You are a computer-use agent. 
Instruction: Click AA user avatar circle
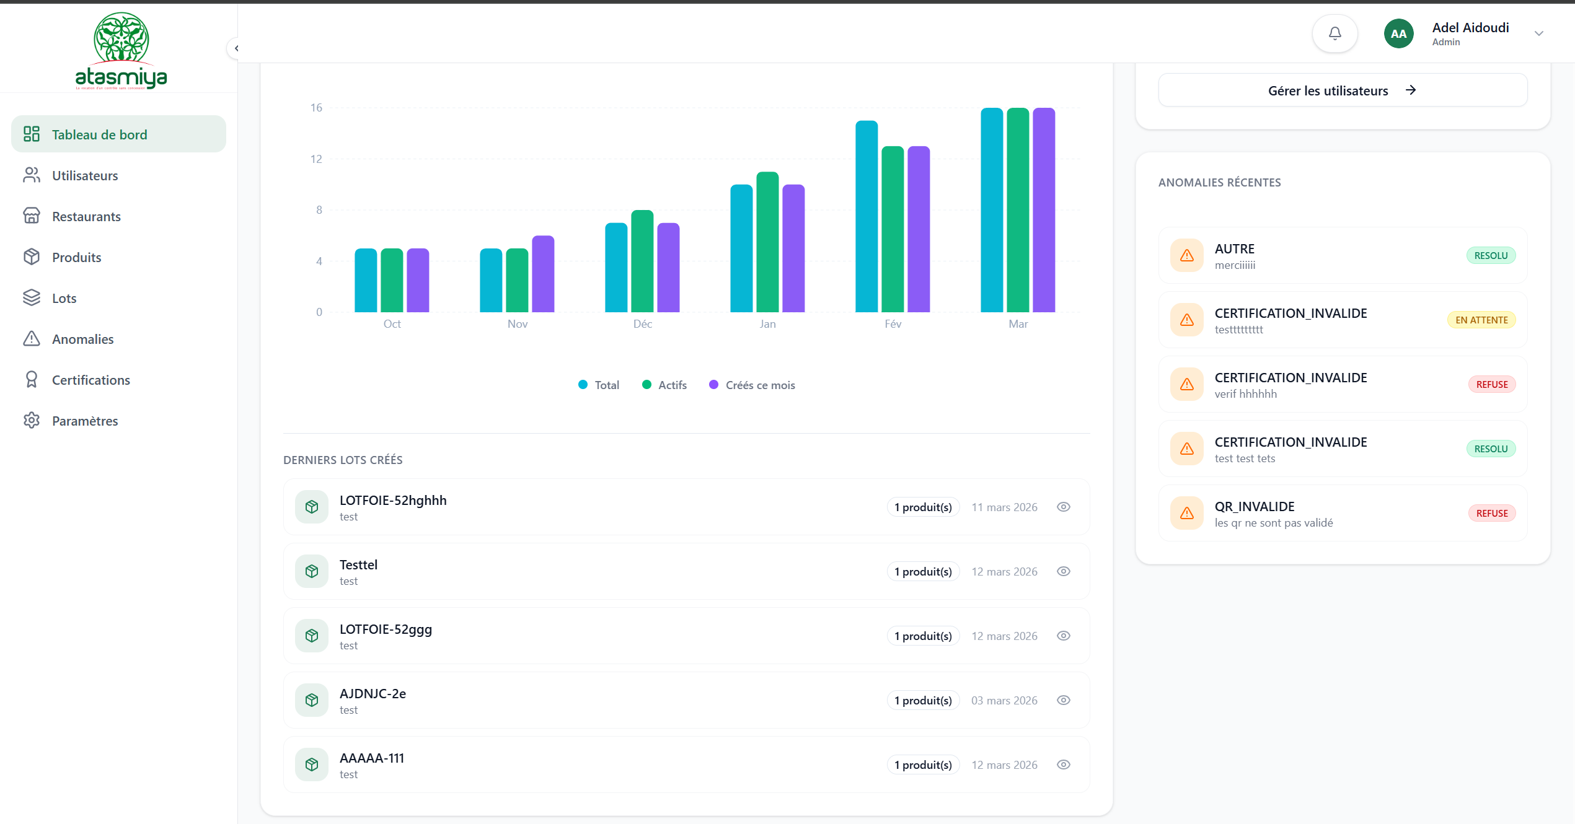click(1398, 33)
